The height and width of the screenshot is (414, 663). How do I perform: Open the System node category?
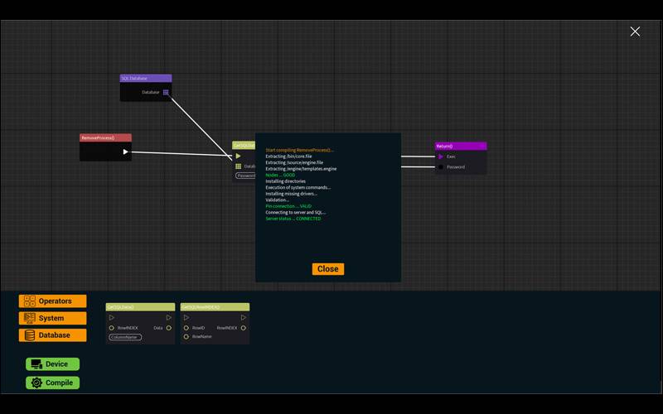53,318
